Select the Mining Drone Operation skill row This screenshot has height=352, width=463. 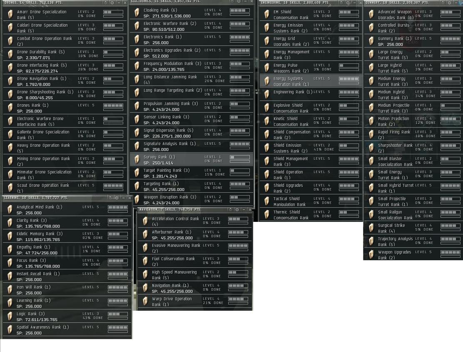tap(65, 161)
